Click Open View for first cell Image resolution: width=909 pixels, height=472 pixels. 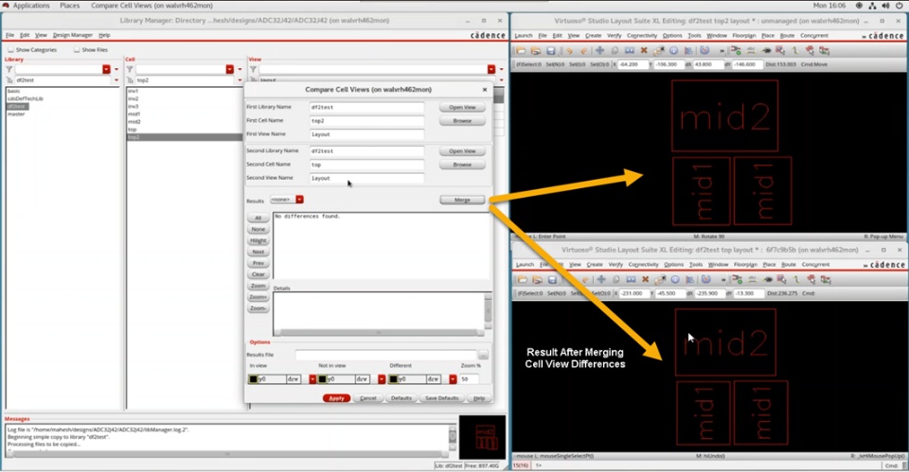tap(462, 107)
